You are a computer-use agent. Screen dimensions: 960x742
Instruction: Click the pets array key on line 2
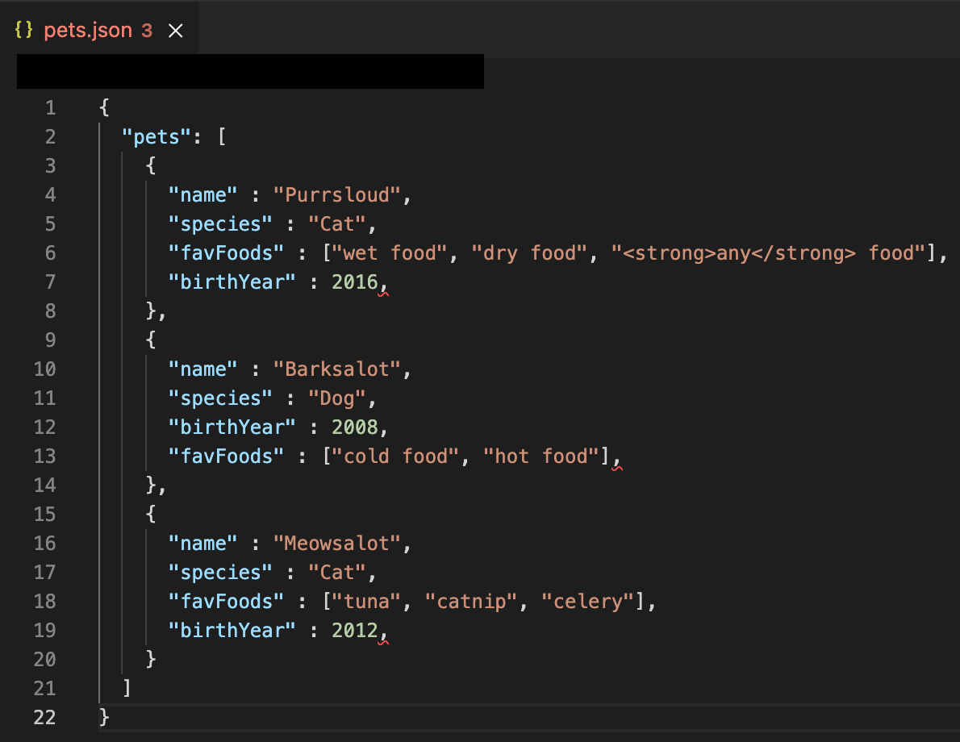[x=153, y=136]
